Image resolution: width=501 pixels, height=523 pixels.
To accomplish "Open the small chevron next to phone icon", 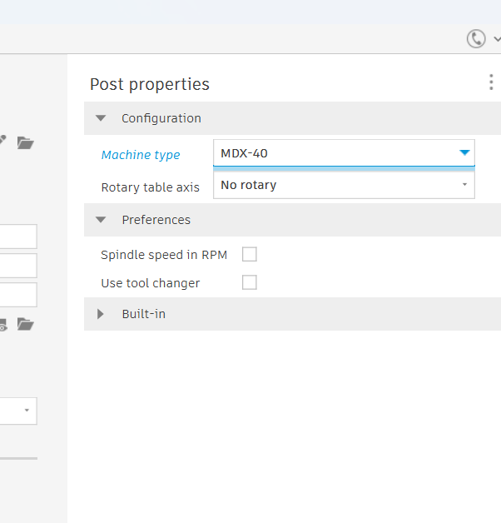I will [x=498, y=39].
